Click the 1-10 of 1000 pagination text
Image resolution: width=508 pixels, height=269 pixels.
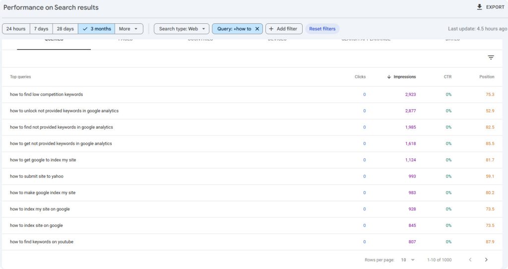click(x=440, y=260)
